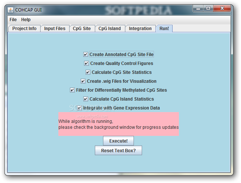Image resolution: width=241 pixels, height=183 pixels.
Task: Open the CpG Site tab
Action: (82, 29)
